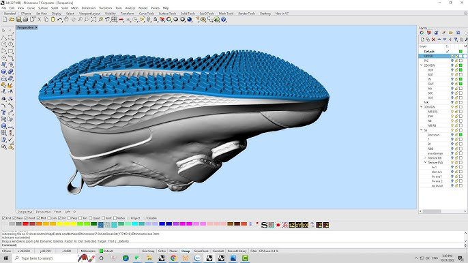Screen dimensions: 468x263
Task: Open the File menu
Action: pos(4,8)
